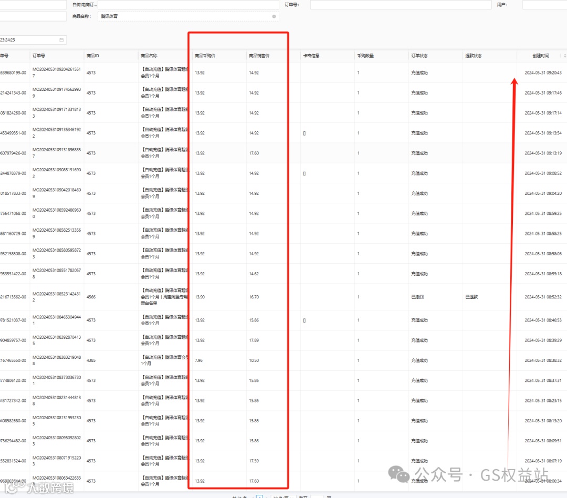Click order number MO2024053108383219048

pyautogui.click(x=57, y=360)
